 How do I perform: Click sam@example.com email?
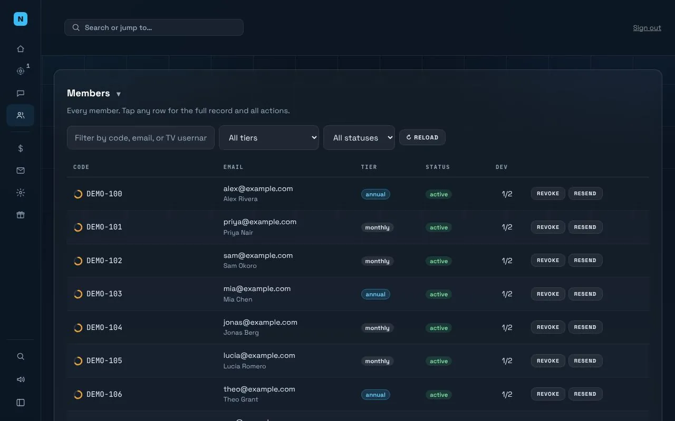click(258, 255)
